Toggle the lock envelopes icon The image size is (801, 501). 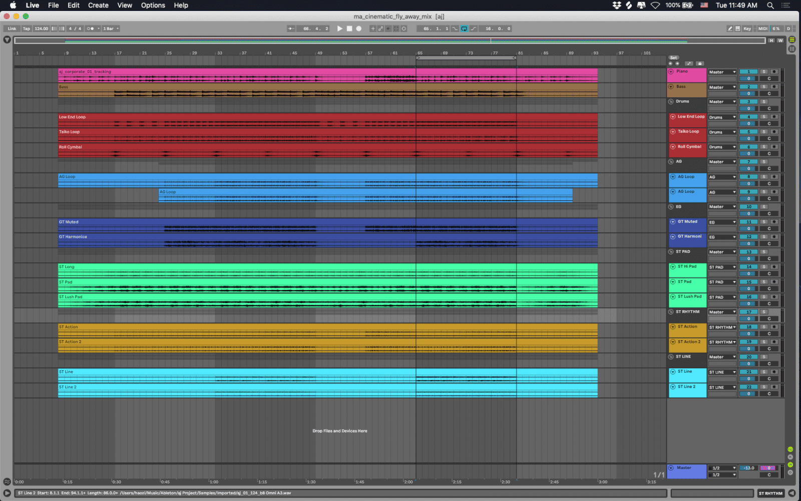pos(700,64)
